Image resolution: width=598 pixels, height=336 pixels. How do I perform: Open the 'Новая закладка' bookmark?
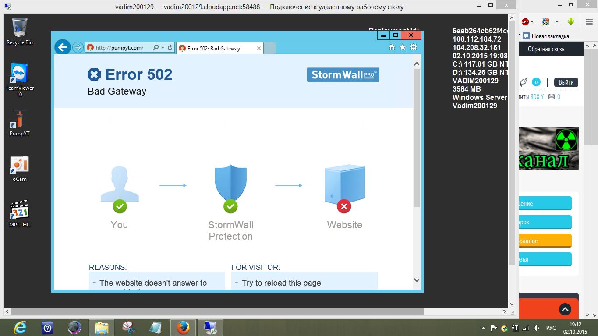546,36
